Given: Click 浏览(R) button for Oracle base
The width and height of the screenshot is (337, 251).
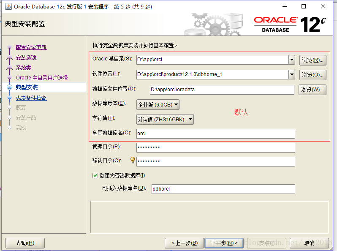Looking at the screenshot, I should tap(313, 60).
